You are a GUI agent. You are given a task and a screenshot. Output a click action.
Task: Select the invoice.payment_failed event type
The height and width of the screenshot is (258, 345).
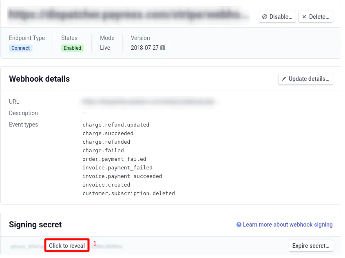click(x=117, y=167)
